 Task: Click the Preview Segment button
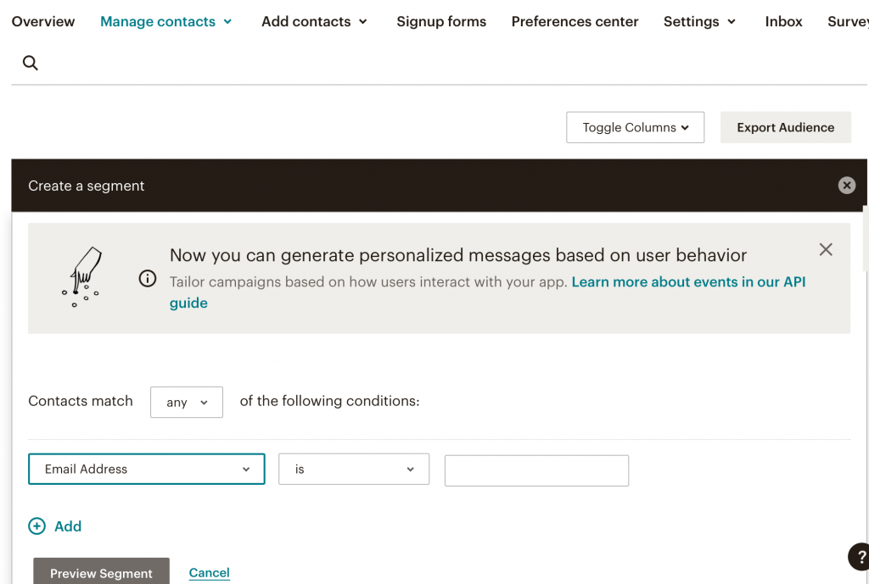[100, 573]
